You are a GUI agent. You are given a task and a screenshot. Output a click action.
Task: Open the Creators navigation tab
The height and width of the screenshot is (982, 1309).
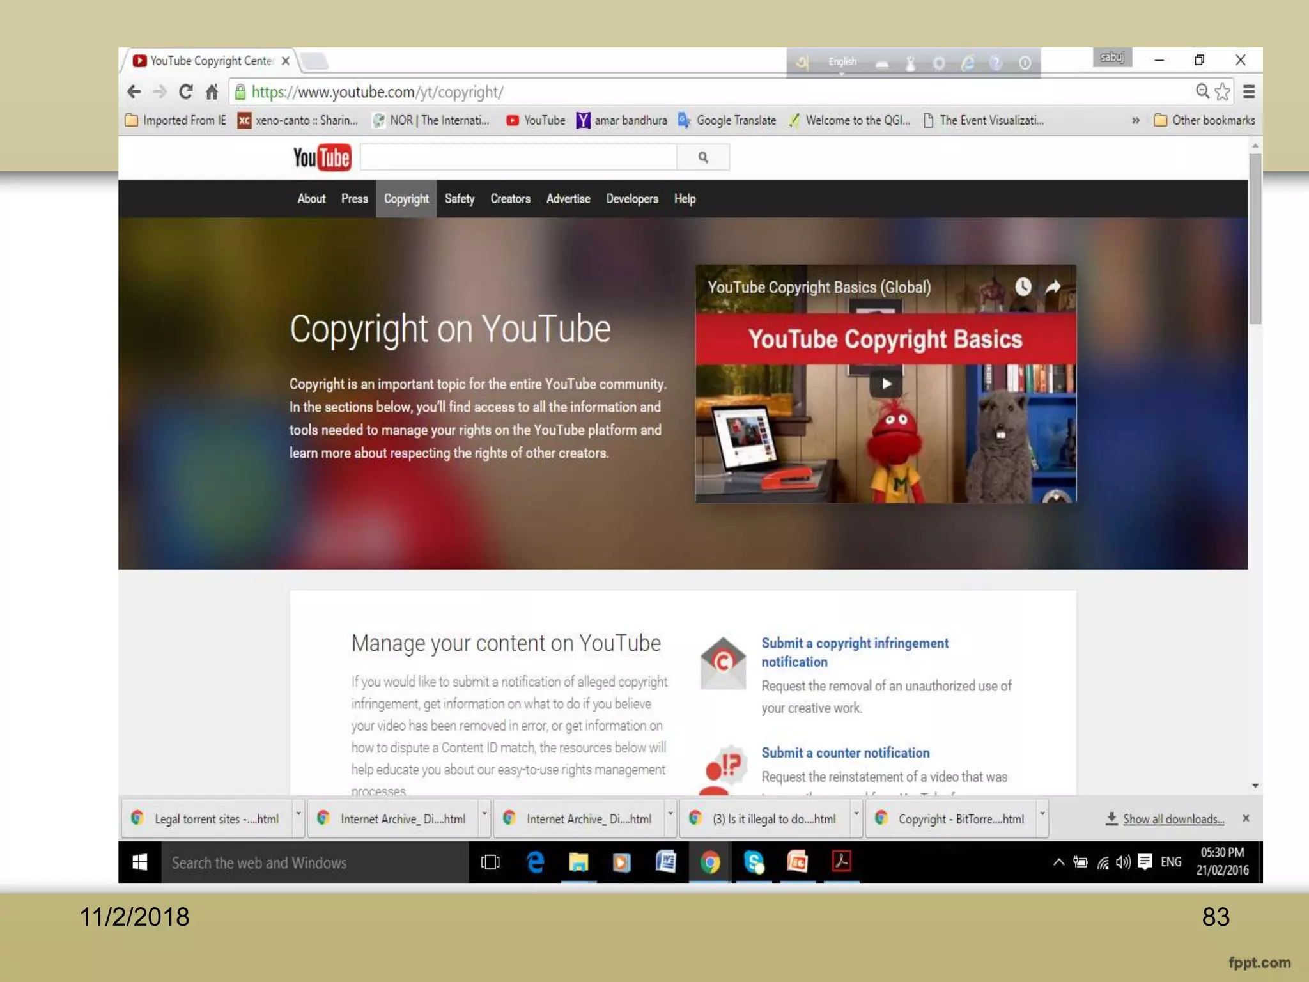[x=510, y=199]
